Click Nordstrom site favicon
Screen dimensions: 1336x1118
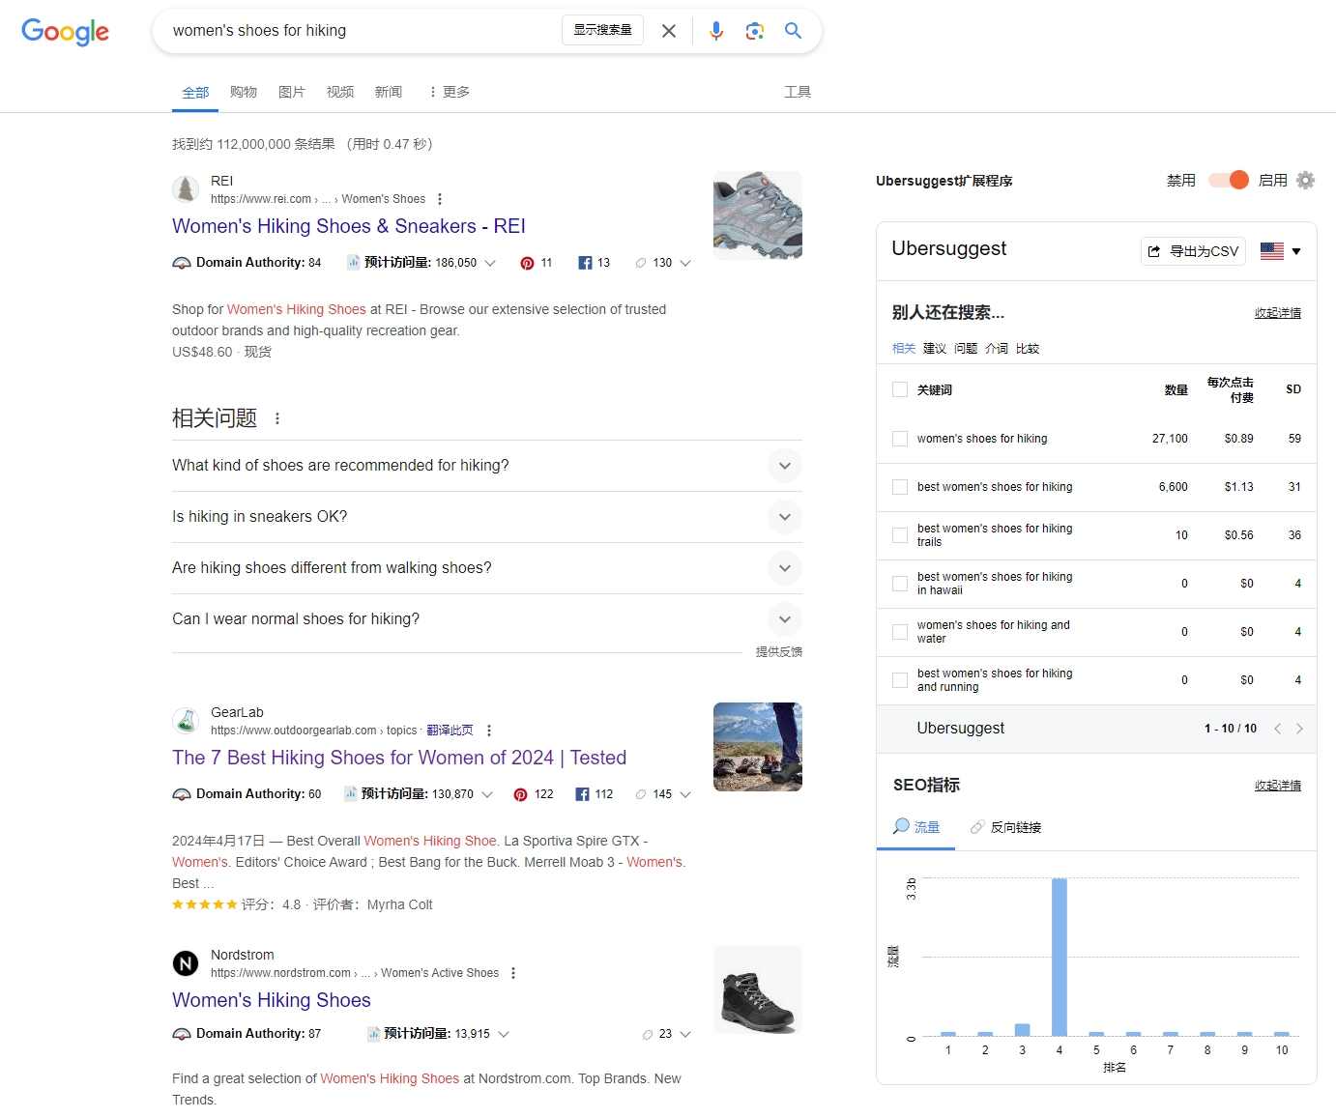(x=186, y=963)
